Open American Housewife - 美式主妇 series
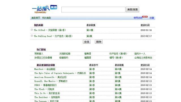The height and width of the screenshot is (102, 181). (x=50, y=77)
